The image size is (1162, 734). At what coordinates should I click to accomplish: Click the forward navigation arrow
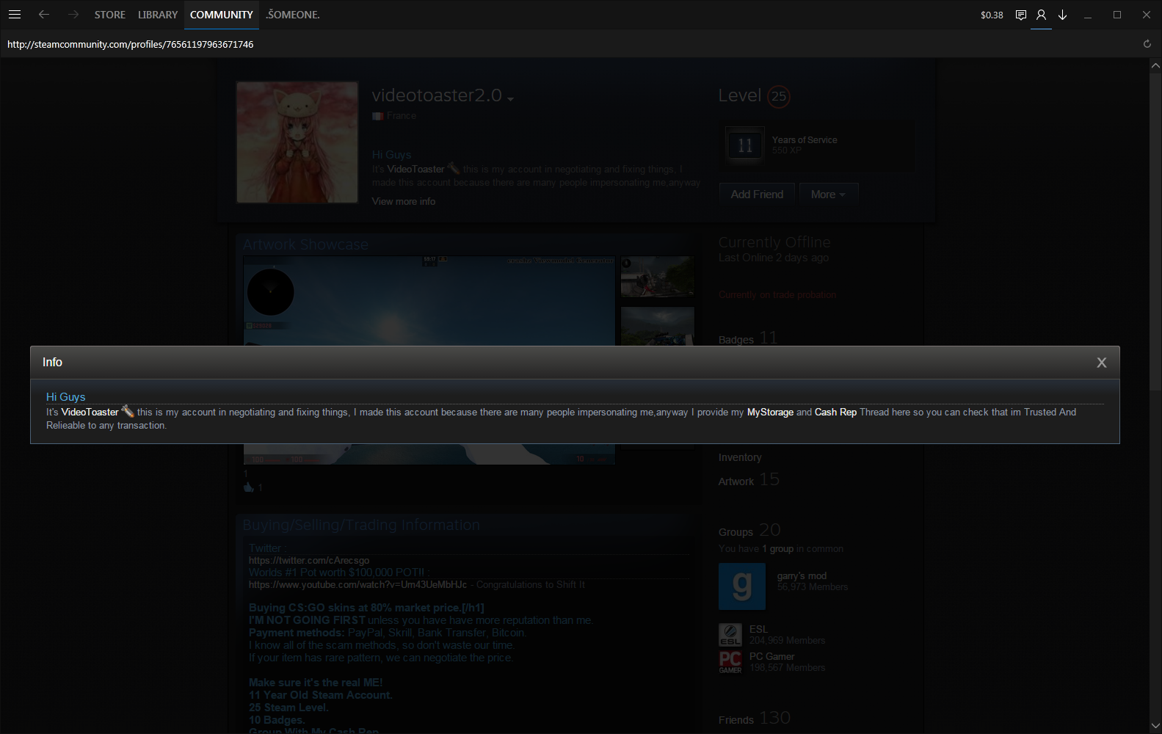point(73,15)
